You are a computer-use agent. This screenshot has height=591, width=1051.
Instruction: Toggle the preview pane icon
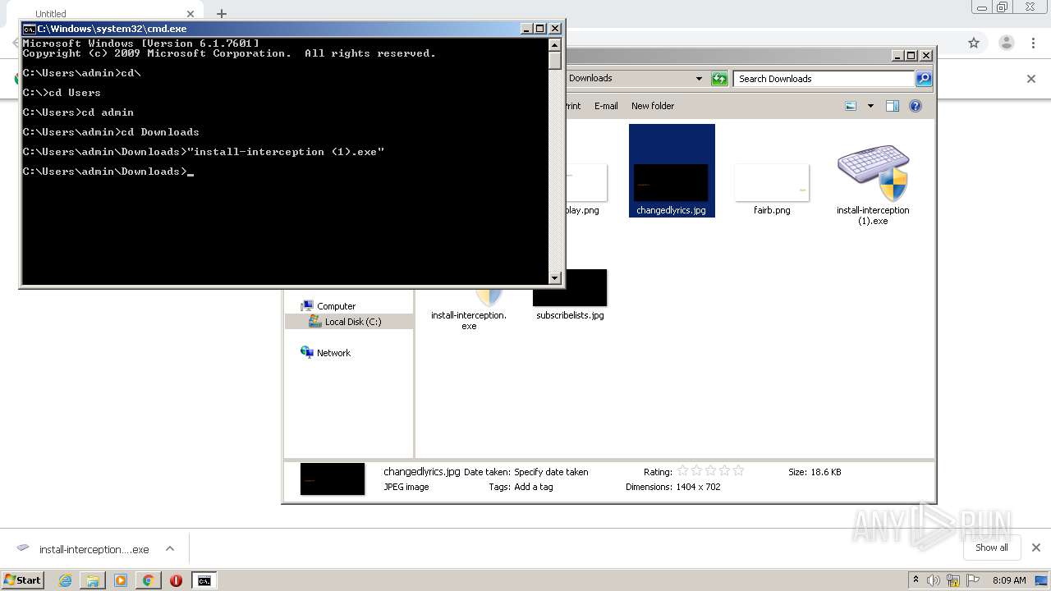coord(893,106)
